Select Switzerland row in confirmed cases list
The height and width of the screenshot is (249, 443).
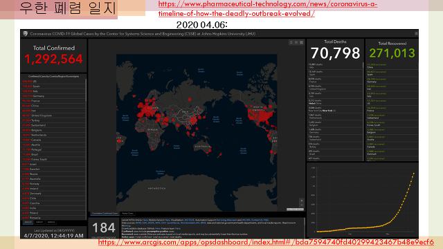pos(53,125)
